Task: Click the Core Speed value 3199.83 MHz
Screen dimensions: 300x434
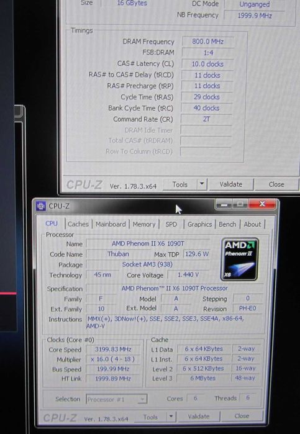Action: point(113,350)
